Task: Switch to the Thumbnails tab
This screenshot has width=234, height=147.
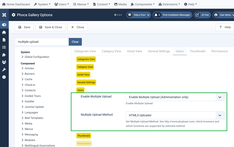Action: click(x=197, y=51)
